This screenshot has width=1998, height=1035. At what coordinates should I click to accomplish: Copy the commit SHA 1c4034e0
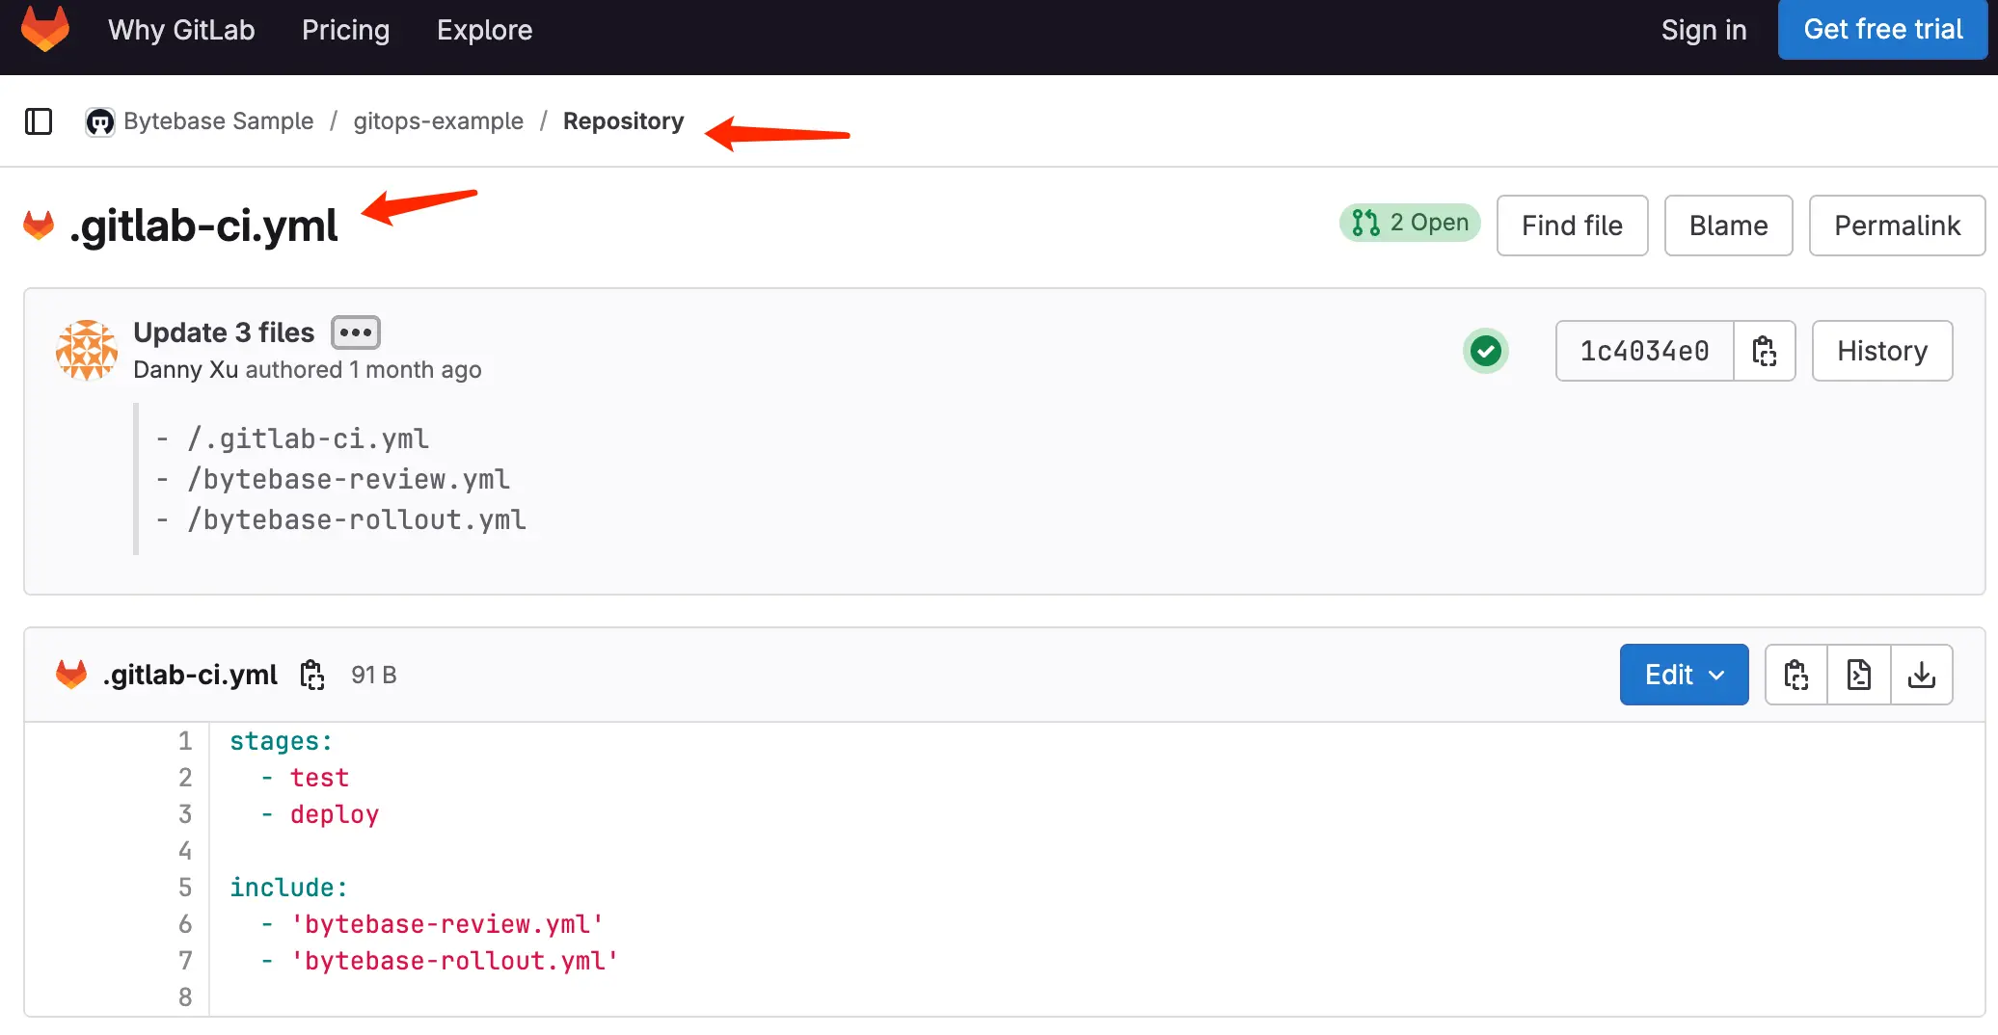1765,351
